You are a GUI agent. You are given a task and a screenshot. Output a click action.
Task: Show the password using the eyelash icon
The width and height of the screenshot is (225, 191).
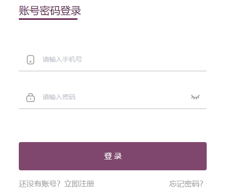click(195, 97)
